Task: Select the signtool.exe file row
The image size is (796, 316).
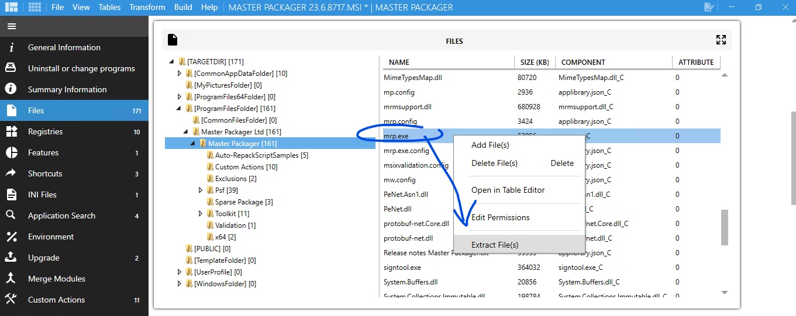Action: [x=552, y=268]
